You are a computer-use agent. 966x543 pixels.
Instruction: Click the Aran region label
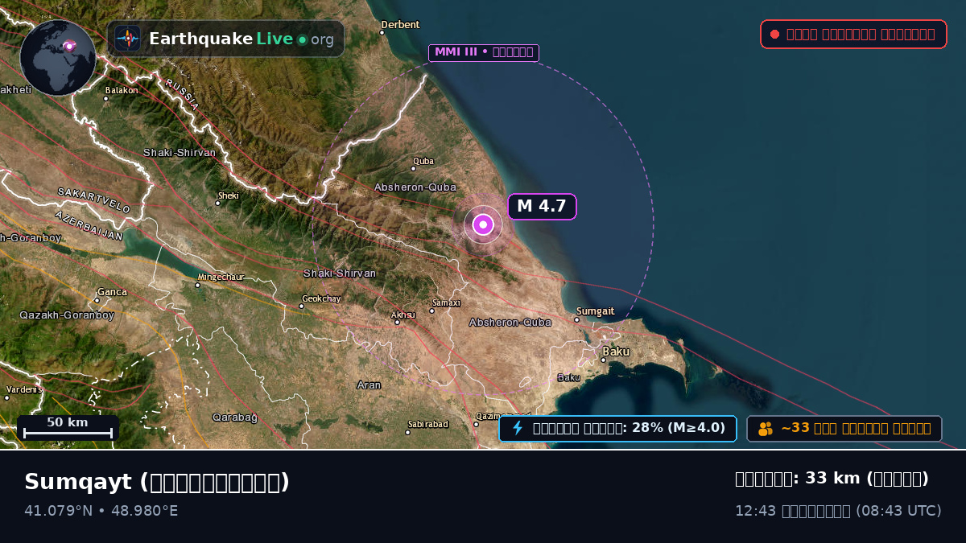(x=369, y=385)
